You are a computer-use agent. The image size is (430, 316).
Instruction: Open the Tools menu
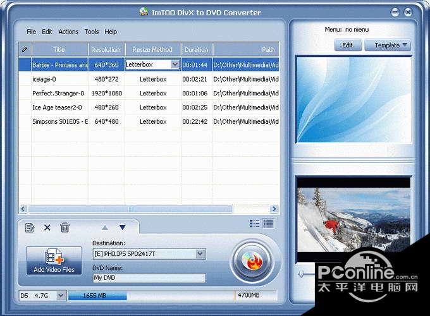[x=92, y=32]
